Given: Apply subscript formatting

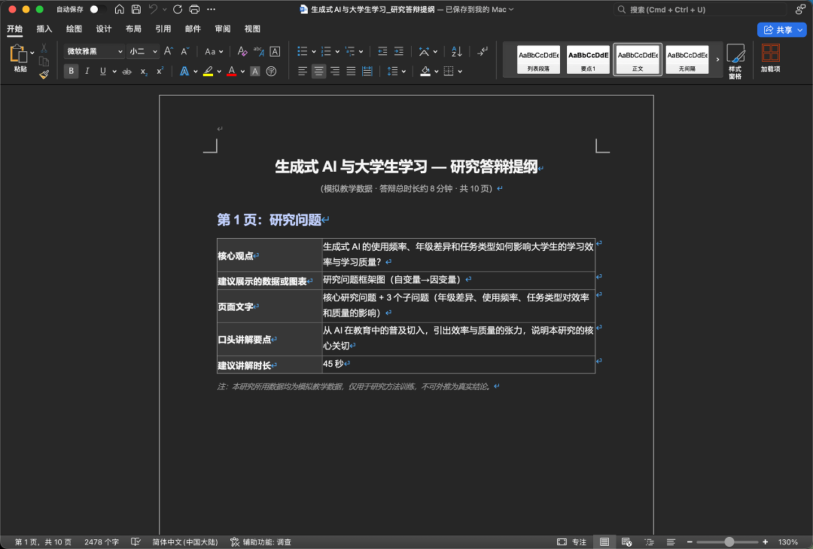Looking at the screenshot, I should coord(143,71).
